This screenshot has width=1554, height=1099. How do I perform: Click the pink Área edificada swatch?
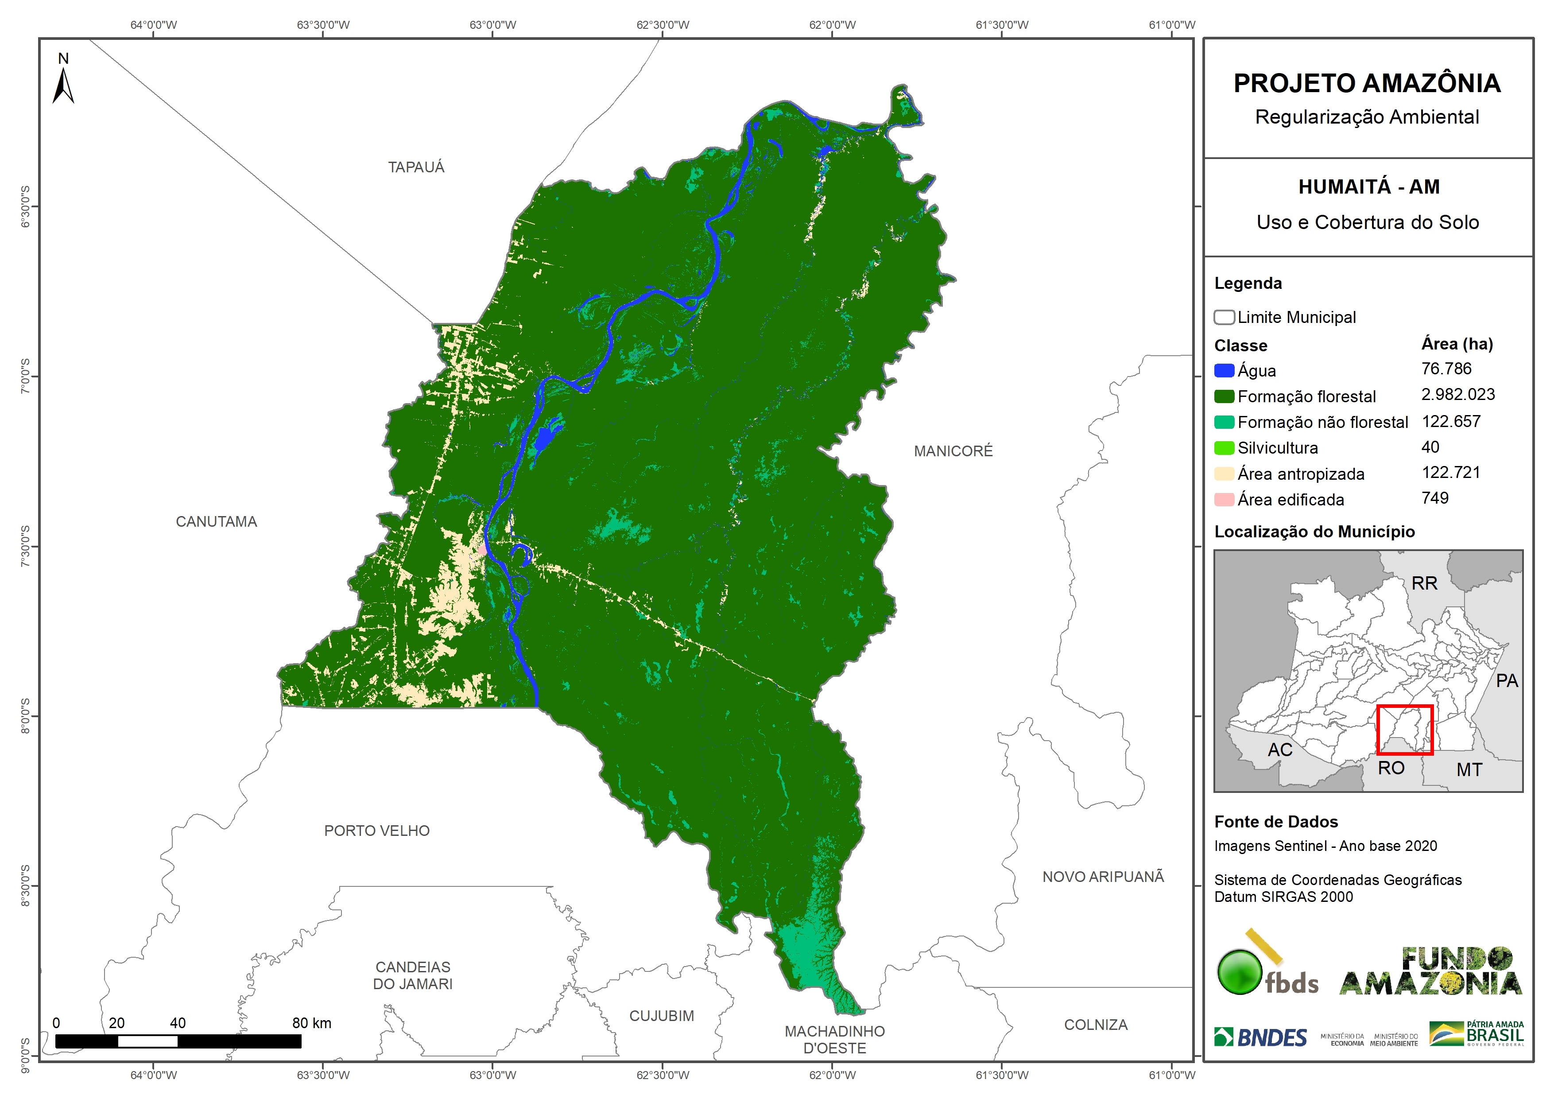(x=1224, y=500)
